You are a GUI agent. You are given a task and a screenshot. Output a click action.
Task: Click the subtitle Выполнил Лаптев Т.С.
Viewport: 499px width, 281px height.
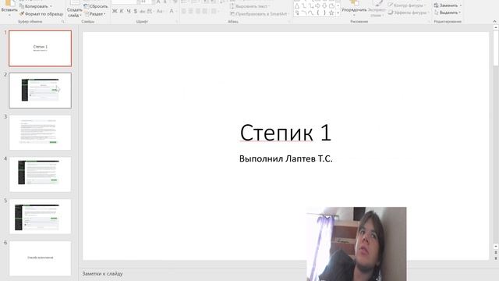(286, 158)
